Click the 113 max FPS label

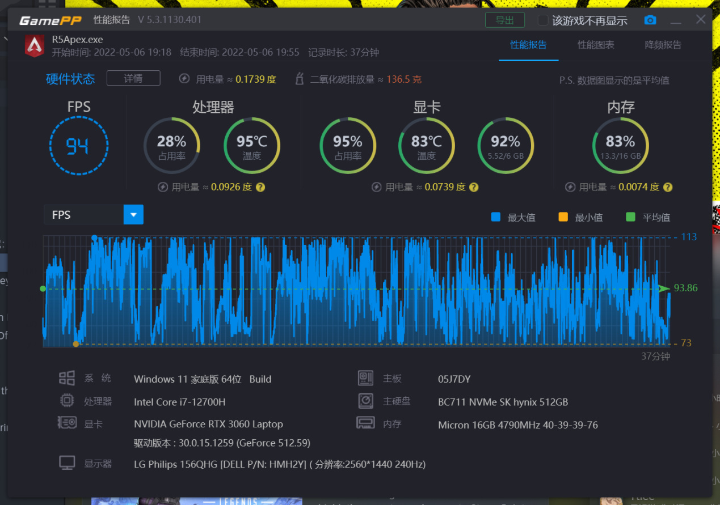tap(689, 237)
